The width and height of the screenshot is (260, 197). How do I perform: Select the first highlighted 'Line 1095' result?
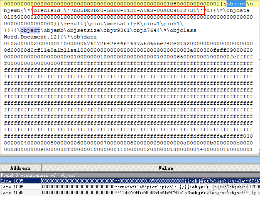pyautogui.click(x=130, y=181)
